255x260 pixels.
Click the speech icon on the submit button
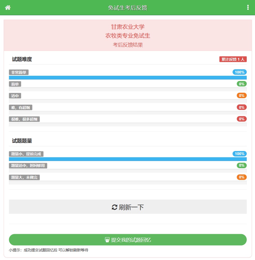pyautogui.click(x=107, y=240)
